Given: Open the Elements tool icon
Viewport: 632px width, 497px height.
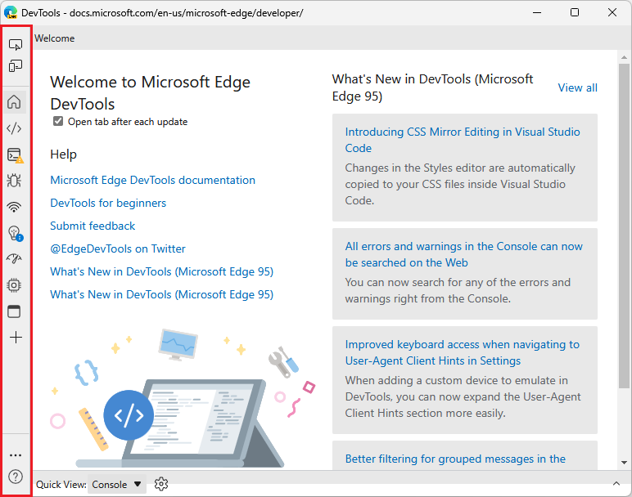Looking at the screenshot, I should point(15,128).
